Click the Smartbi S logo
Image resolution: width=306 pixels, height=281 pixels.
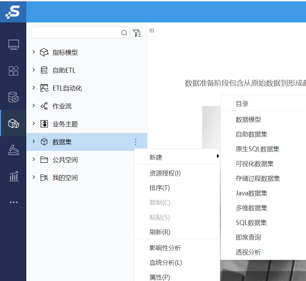[x=13, y=12]
